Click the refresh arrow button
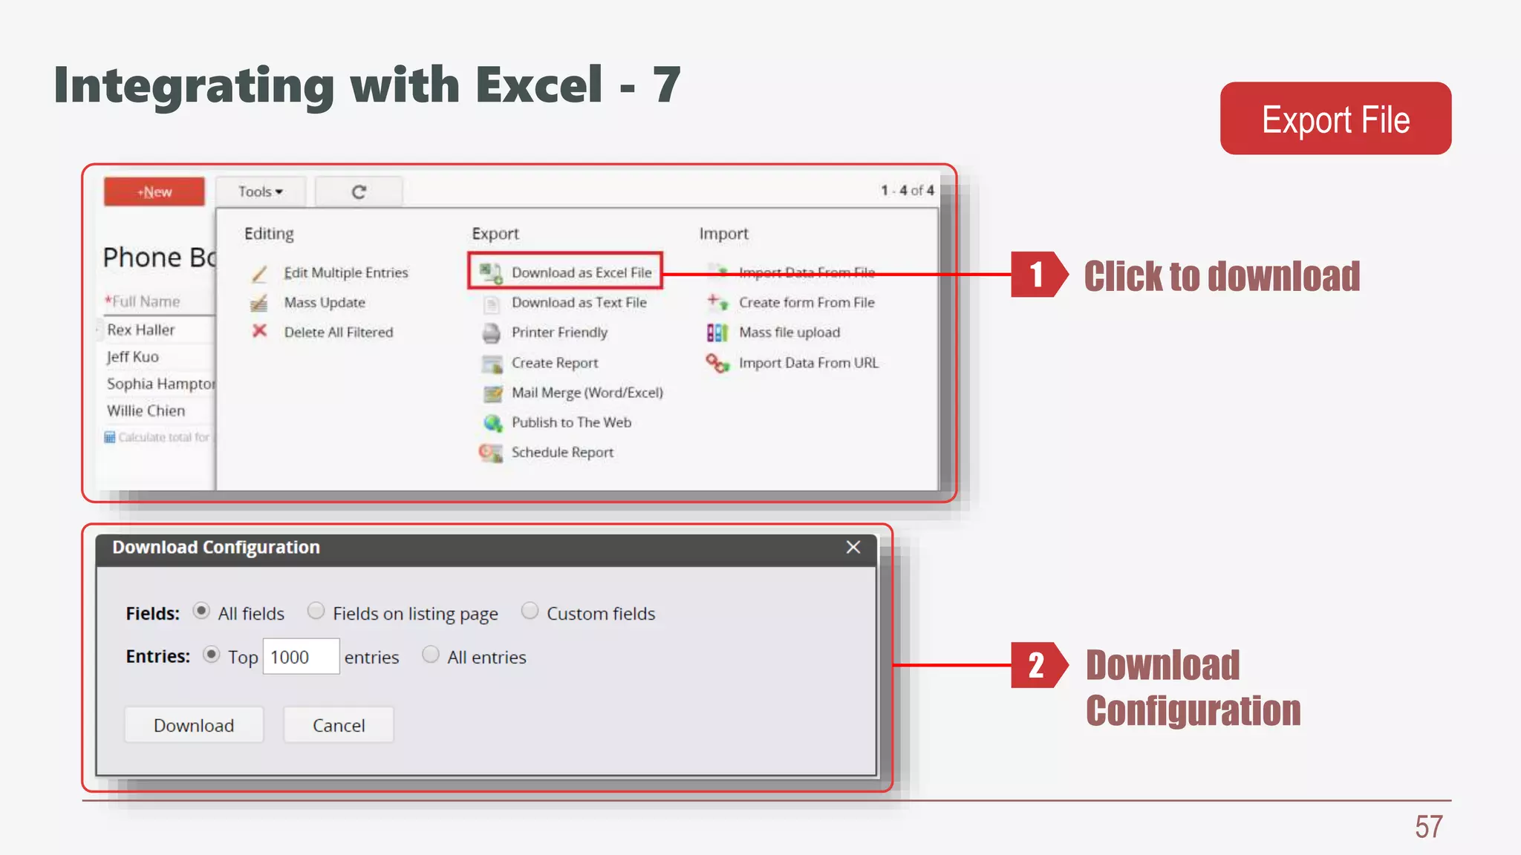Image resolution: width=1521 pixels, height=855 pixels. click(359, 192)
